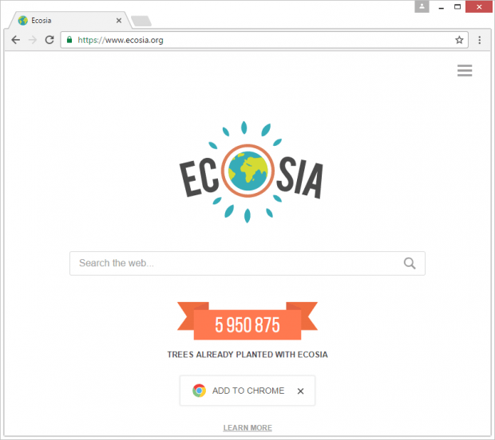
Task: Reload the Ecosia page
Action: tap(49, 40)
